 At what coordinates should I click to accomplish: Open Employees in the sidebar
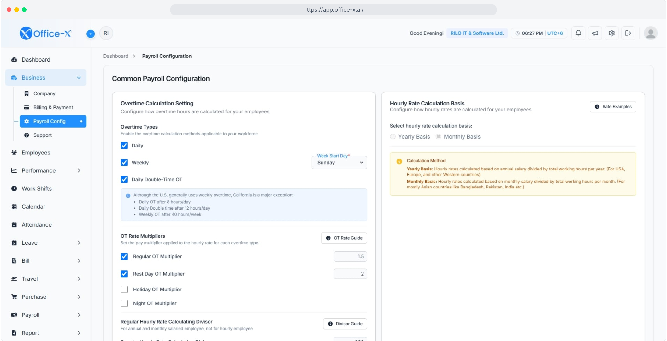tap(46, 153)
